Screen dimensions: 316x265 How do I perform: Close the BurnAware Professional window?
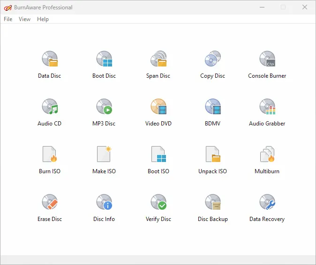pyautogui.click(x=305, y=7)
